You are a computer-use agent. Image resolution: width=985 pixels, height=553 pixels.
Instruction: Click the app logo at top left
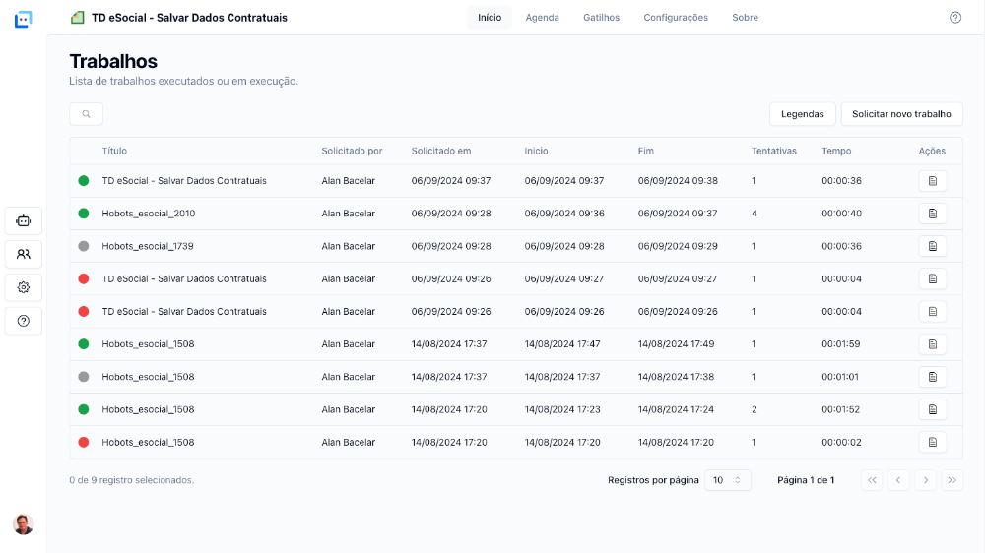[23, 19]
